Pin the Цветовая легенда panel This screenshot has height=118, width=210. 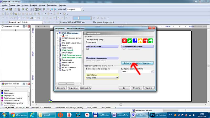click(26, 84)
